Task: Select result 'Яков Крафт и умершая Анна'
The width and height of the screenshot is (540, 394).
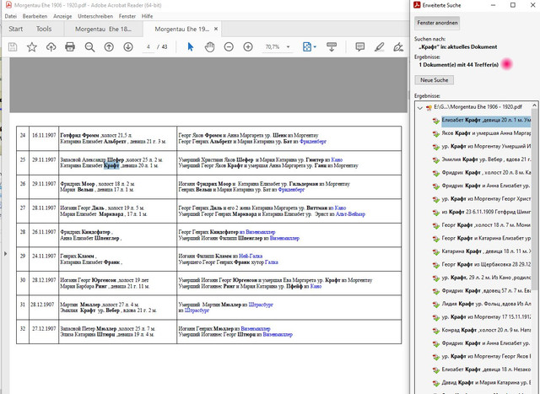Action: click(x=486, y=133)
